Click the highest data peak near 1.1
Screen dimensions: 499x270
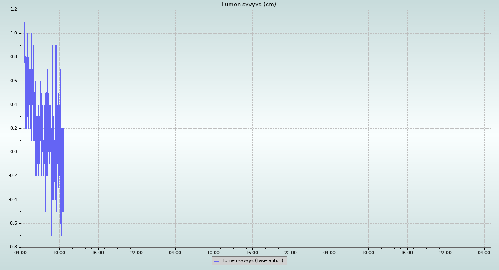click(x=24, y=22)
